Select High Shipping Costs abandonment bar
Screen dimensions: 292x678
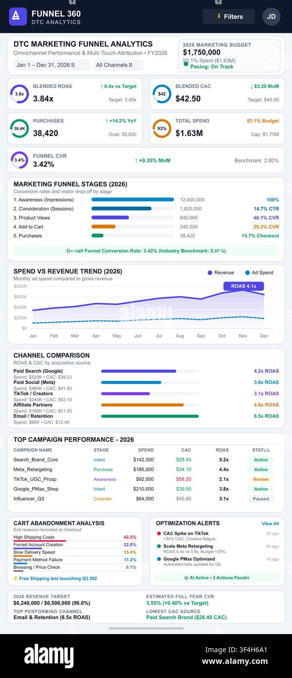tap(40, 541)
